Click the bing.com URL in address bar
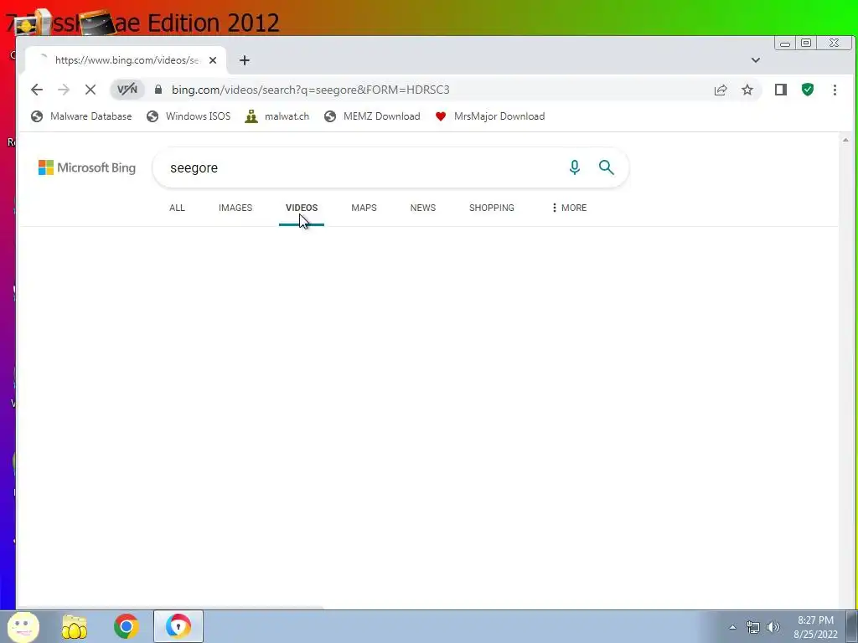858x643 pixels. pyautogui.click(x=310, y=90)
